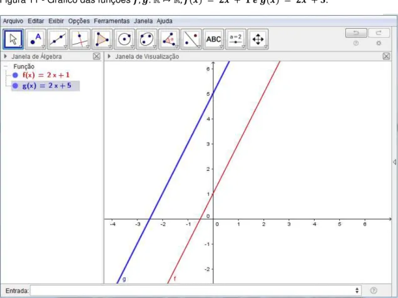Screen dimensions: 398x298
Task: Click the Undo button
Action: [356, 33]
